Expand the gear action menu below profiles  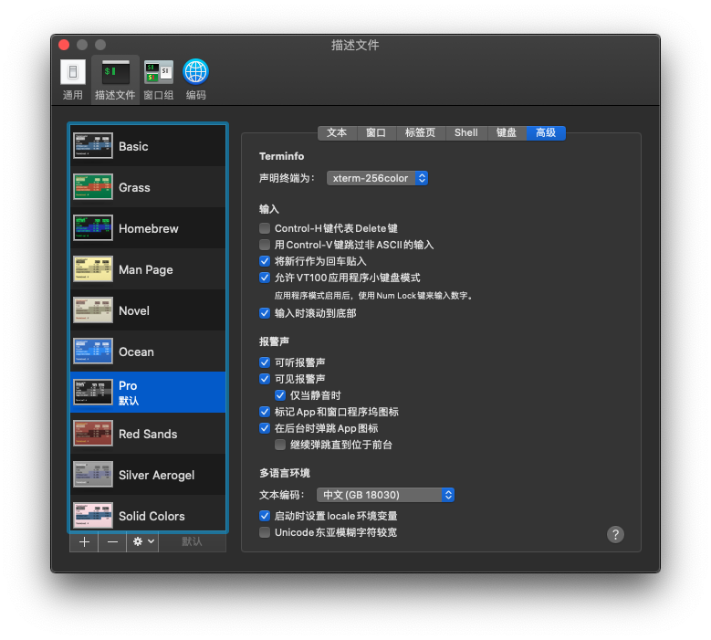(x=144, y=541)
